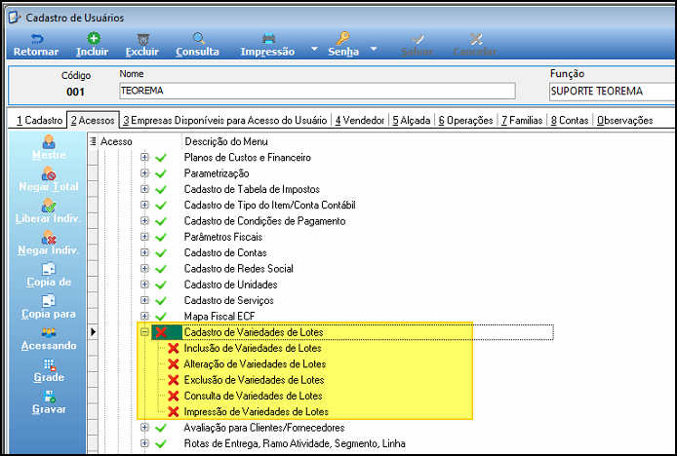Toggle red X for Impressão de Variedades de Lotes
The height and width of the screenshot is (456, 677).
click(x=173, y=411)
